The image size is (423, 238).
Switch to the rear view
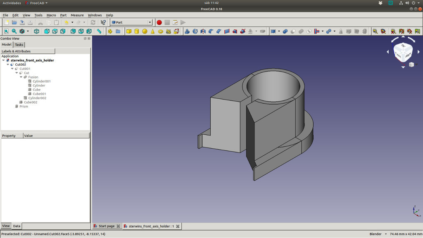(73, 31)
